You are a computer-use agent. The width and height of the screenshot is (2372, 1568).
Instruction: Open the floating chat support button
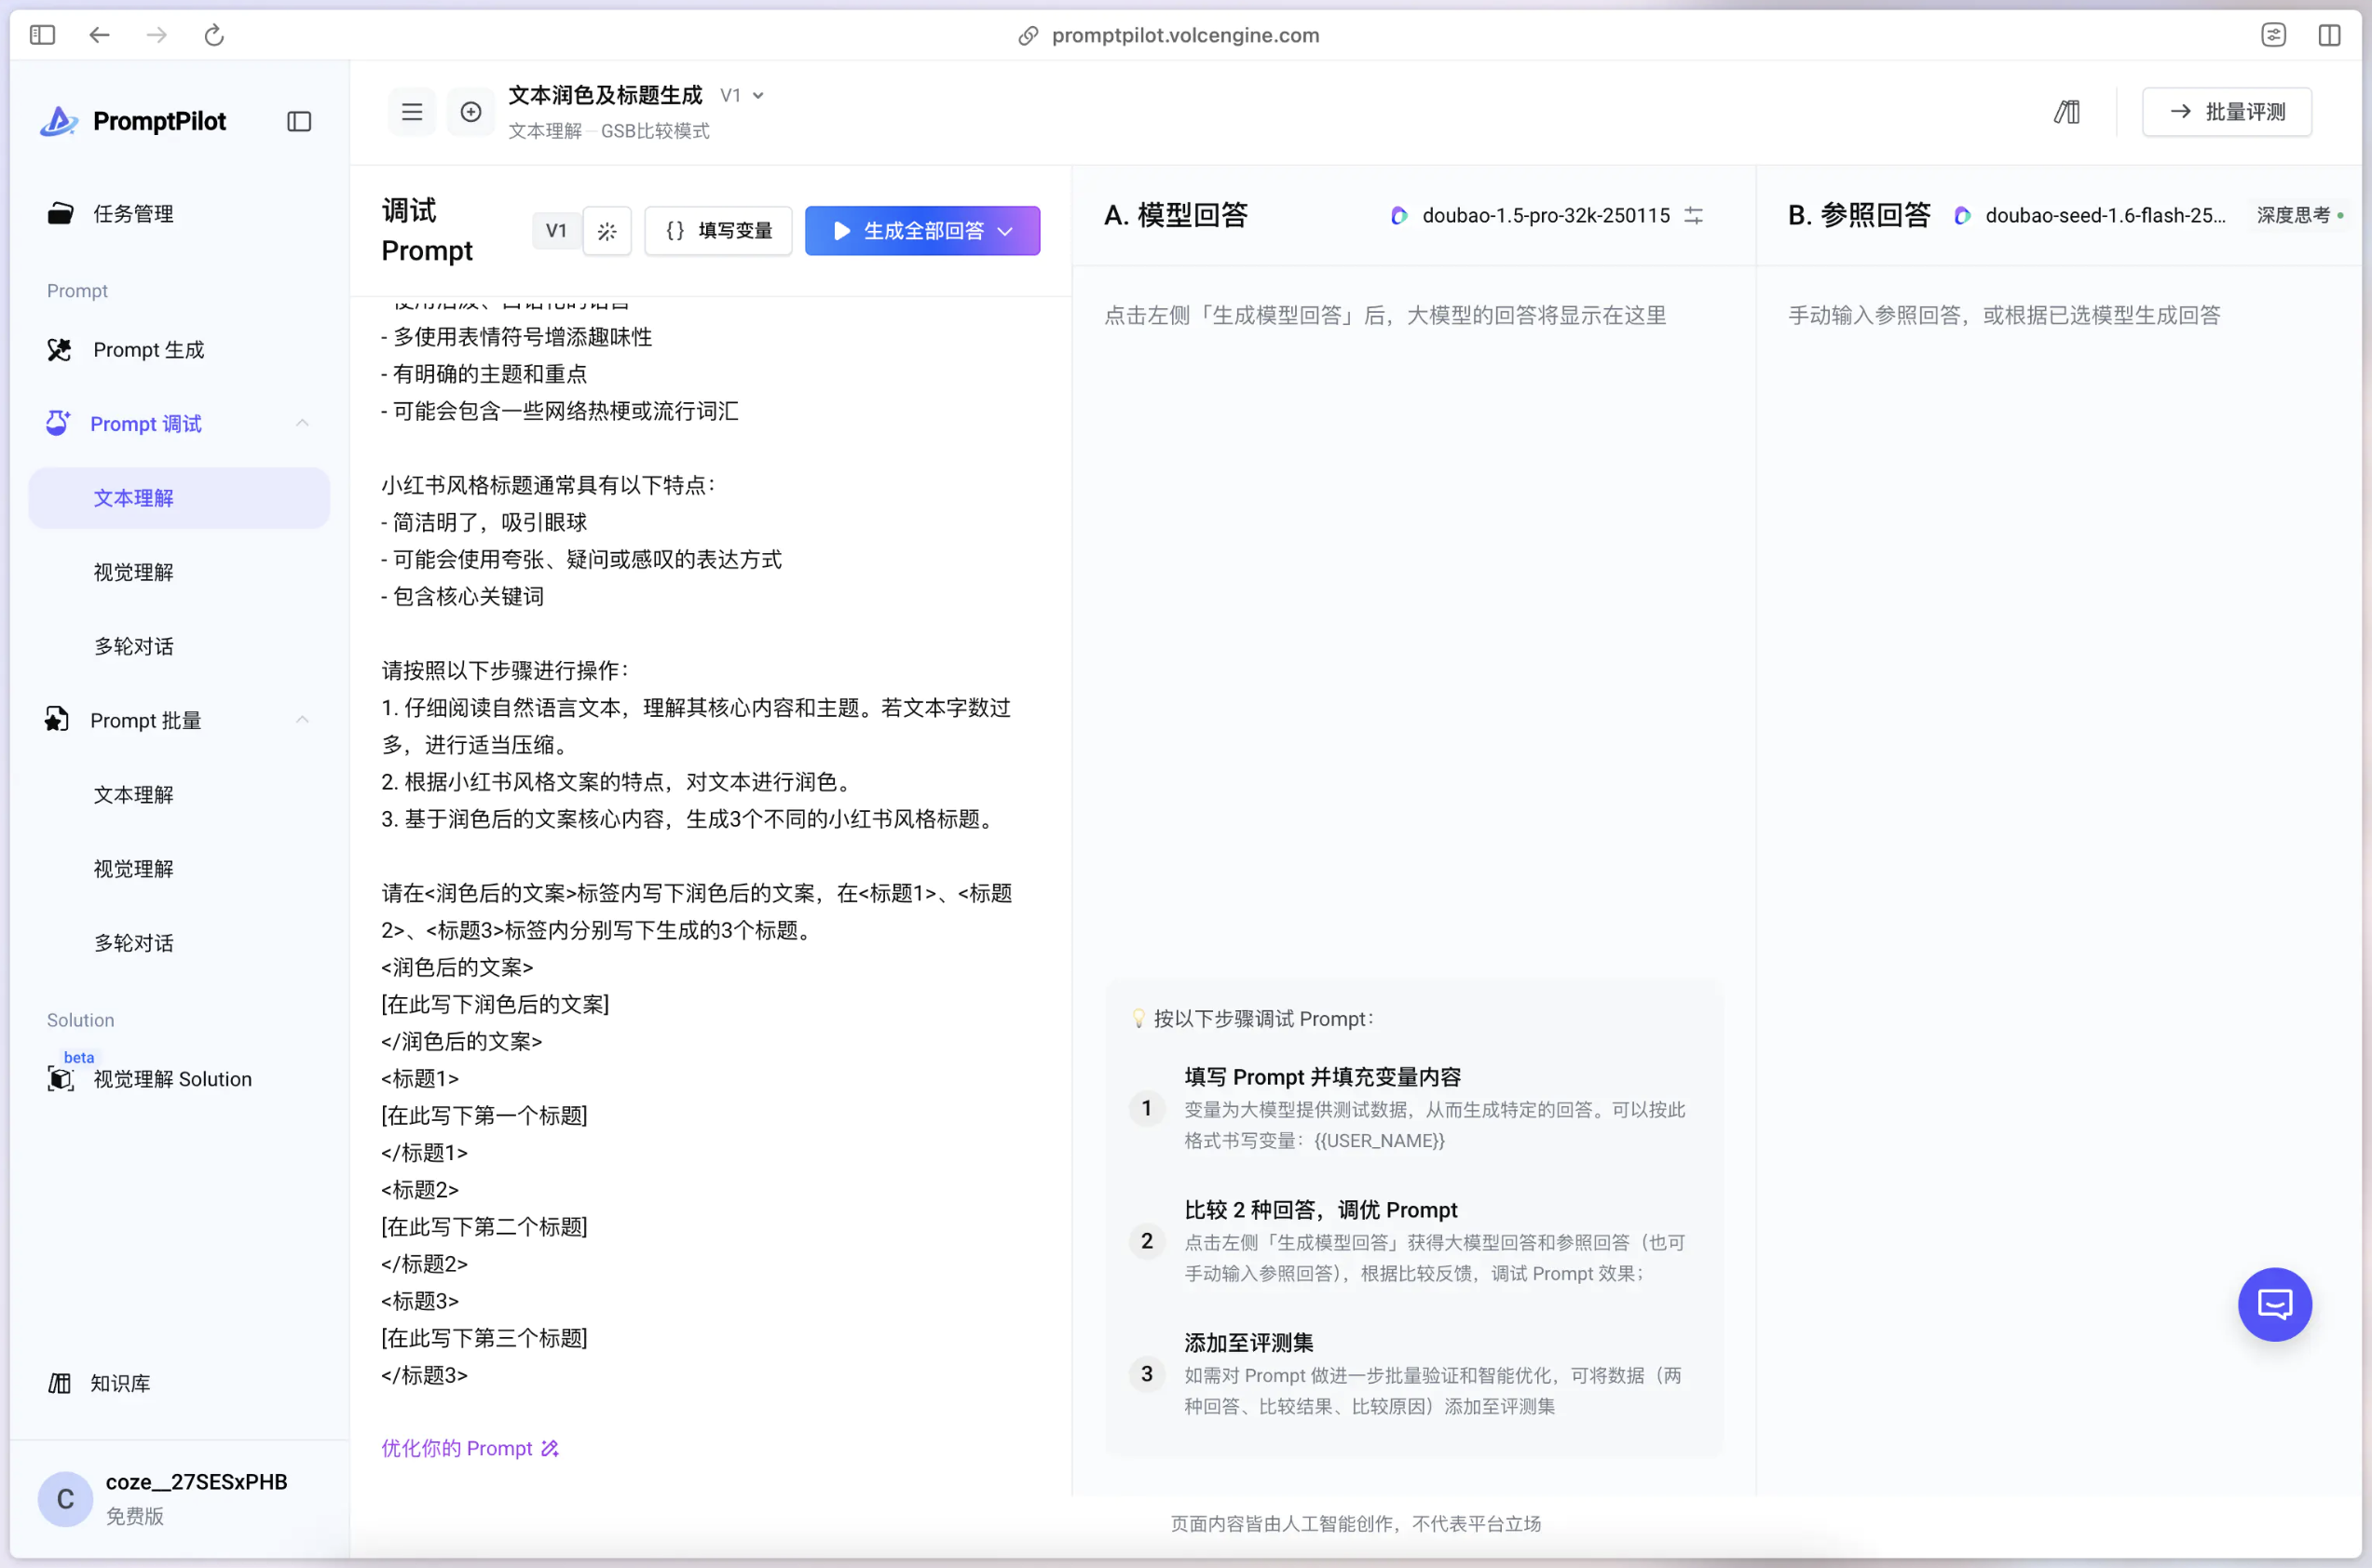click(x=2274, y=1304)
